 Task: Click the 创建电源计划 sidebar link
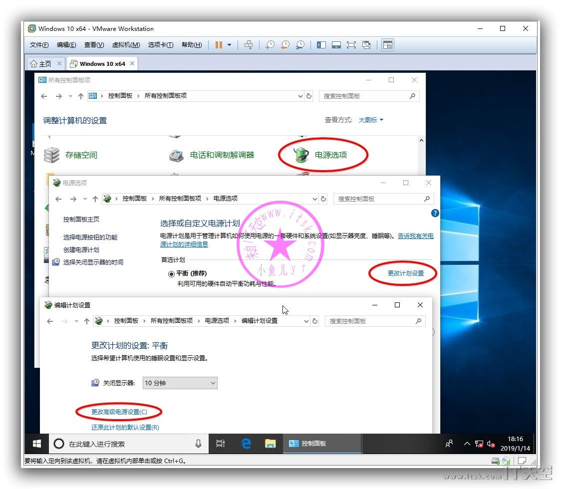[81, 249]
